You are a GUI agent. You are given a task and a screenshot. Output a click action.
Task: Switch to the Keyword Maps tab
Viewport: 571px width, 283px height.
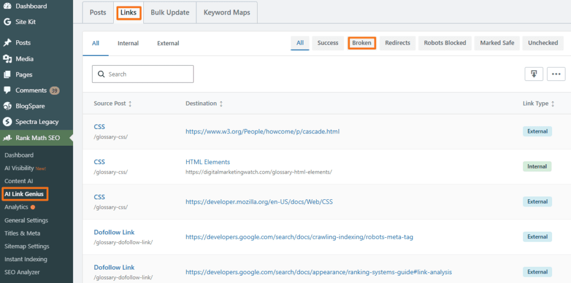point(226,12)
